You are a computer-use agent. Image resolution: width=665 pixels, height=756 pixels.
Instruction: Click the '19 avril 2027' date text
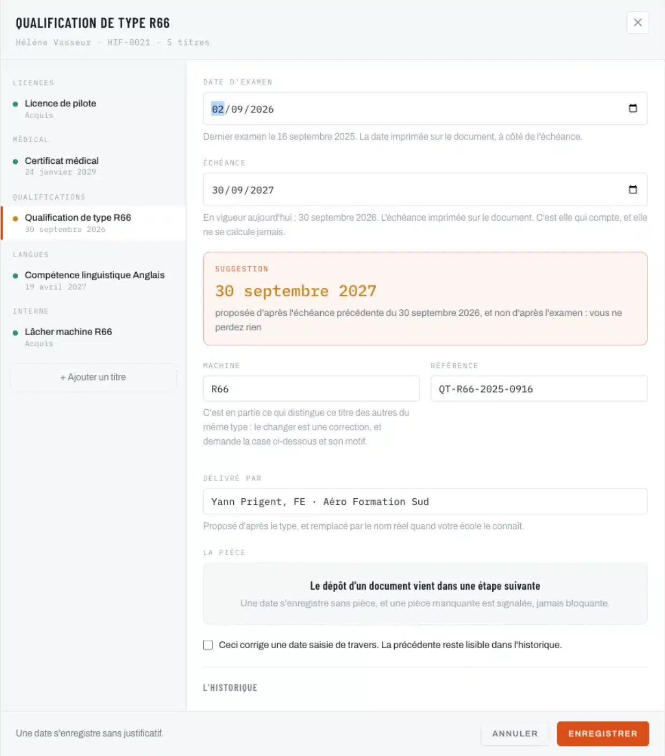56,287
